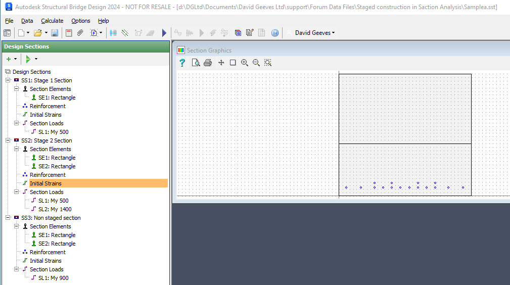Collapse Section Loads under SS1
The image size is (510, 285).
coord(17,123)
